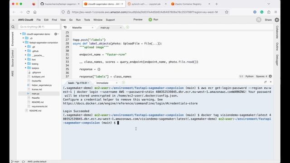Viewport: 290px width, 163px height.
Task: Click the sync icon in status bar
Action: (23, 162)
